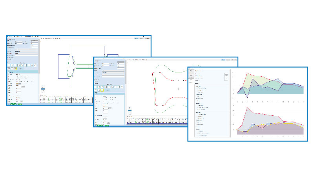
Task: Select the first tool icon in the T-shaped window's icon row
Action: click(x=9, y=65)
